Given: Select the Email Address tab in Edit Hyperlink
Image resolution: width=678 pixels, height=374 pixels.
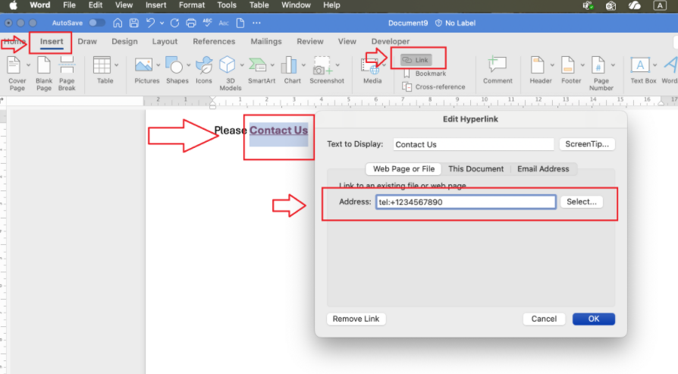Looking at the screenshot, I should click(543, 169).
